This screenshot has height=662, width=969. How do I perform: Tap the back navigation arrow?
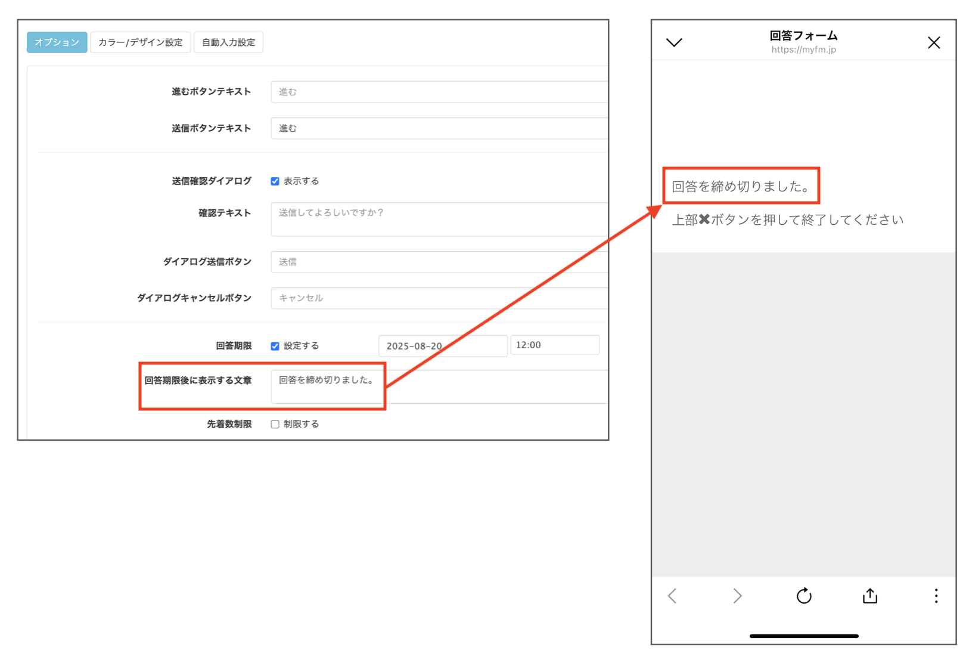[672, 596]
